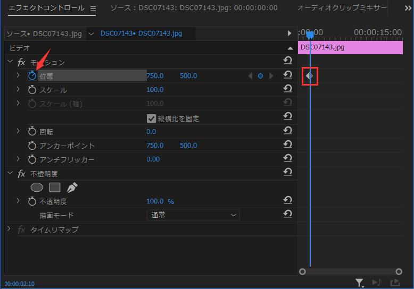The width and height of the screenshot is (414, 289).
Task: Open the ソース DSC07143 source monitor tab
Action: pyautogui.click(x=194, y=8)
